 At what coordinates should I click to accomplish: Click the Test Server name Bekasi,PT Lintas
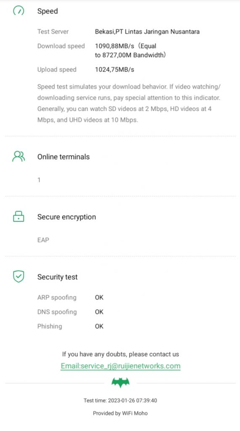(147, 32)
